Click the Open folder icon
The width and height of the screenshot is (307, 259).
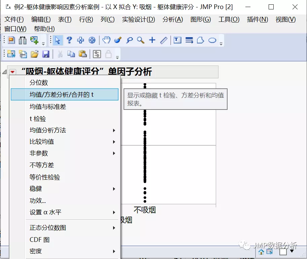pyautogui.click(x=34, y=54)
